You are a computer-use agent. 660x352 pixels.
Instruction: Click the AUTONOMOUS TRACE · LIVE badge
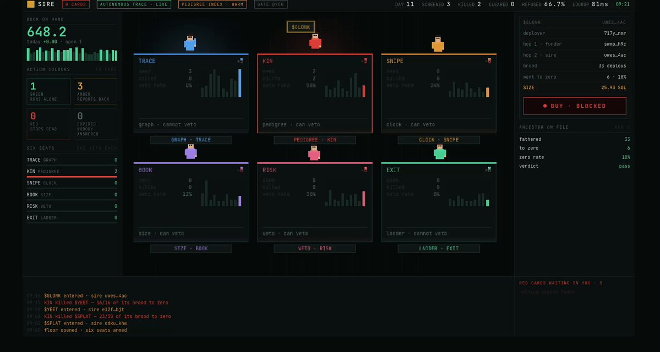click(x=134, y=4)
